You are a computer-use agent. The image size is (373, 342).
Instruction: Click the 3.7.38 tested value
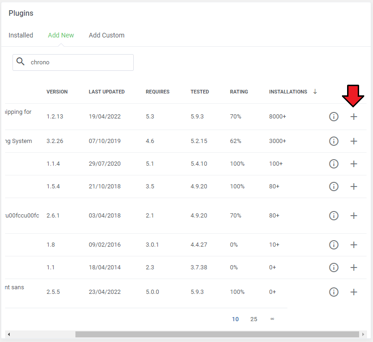199,267
